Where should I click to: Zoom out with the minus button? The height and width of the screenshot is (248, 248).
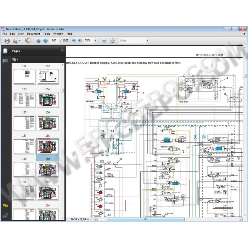[x=74, y=41]
